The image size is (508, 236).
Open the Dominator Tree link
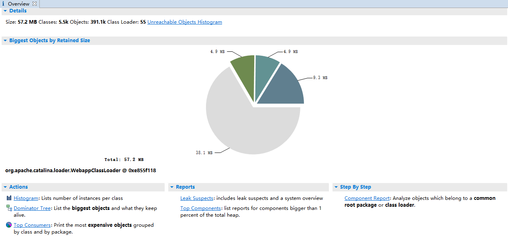pos(32,208)
